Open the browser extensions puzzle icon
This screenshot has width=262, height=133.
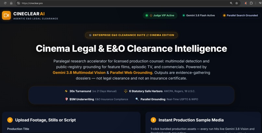251,3
